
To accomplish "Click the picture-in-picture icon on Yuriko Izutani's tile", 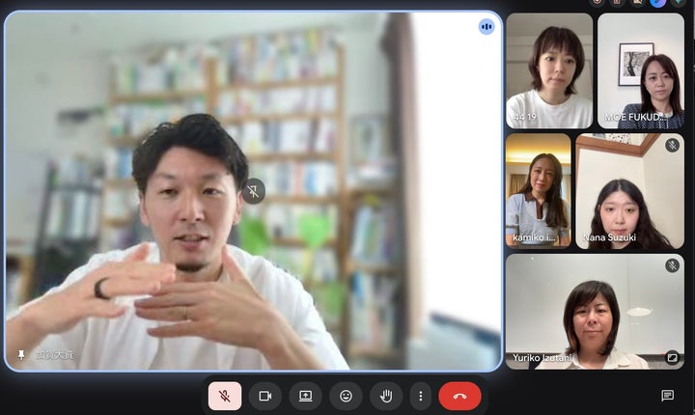I will pyautogui.click(x=672, y=357).
